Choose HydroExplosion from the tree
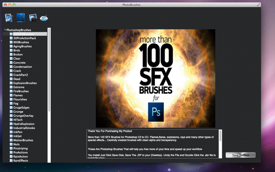Image resolution: width=275 pixels, height=172 pixels. (24, 124)
